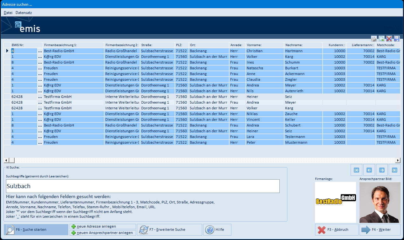Click the blue floppy disk save icon
The width and height of the screenshot is (404, 240).
pyautogui.click(x=396, y=39)
